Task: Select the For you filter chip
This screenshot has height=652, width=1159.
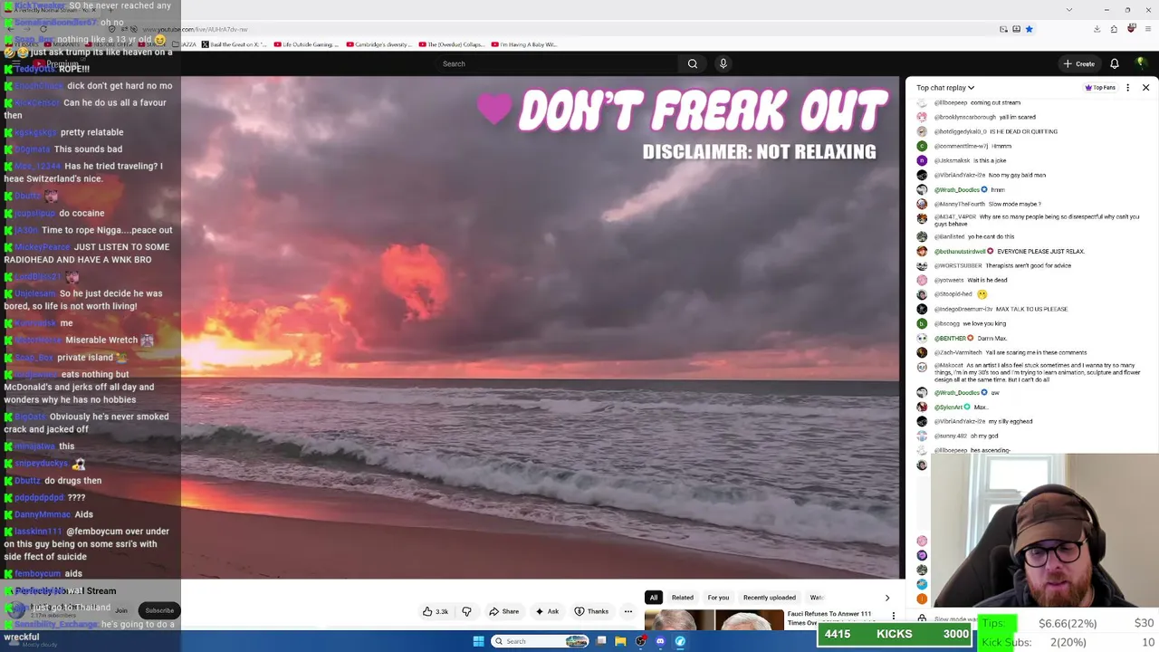Action: click(718, 598)
